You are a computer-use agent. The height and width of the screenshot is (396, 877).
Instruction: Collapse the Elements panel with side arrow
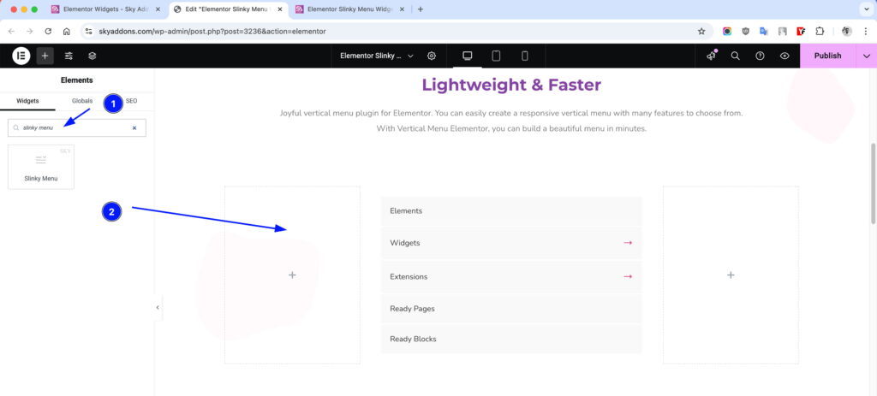(158, 307)
